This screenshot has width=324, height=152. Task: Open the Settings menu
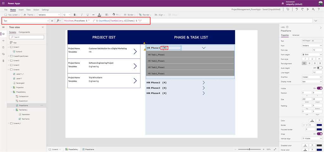pos(45,10)
